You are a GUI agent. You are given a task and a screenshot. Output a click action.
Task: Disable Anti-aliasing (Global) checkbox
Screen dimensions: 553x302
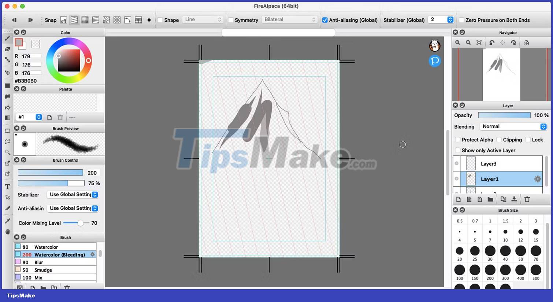coord(324,20)
